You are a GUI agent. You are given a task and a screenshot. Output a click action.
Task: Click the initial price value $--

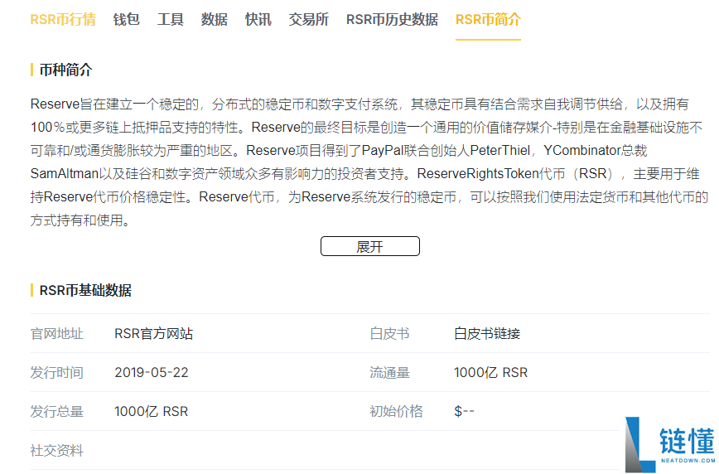point(464,412)
